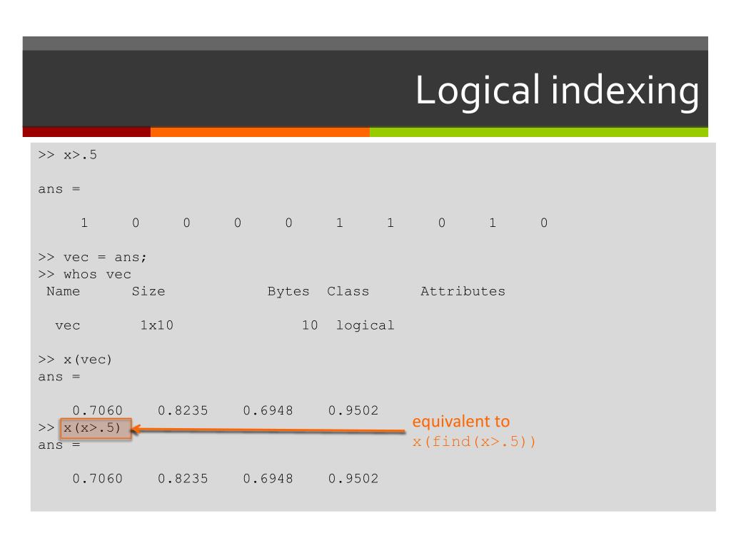
Task: Click 0.7060 in the x(vec) output row
Action: click(97, 410)
